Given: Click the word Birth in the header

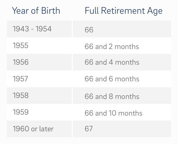Looking at the screenshot, I should point(50,11).
